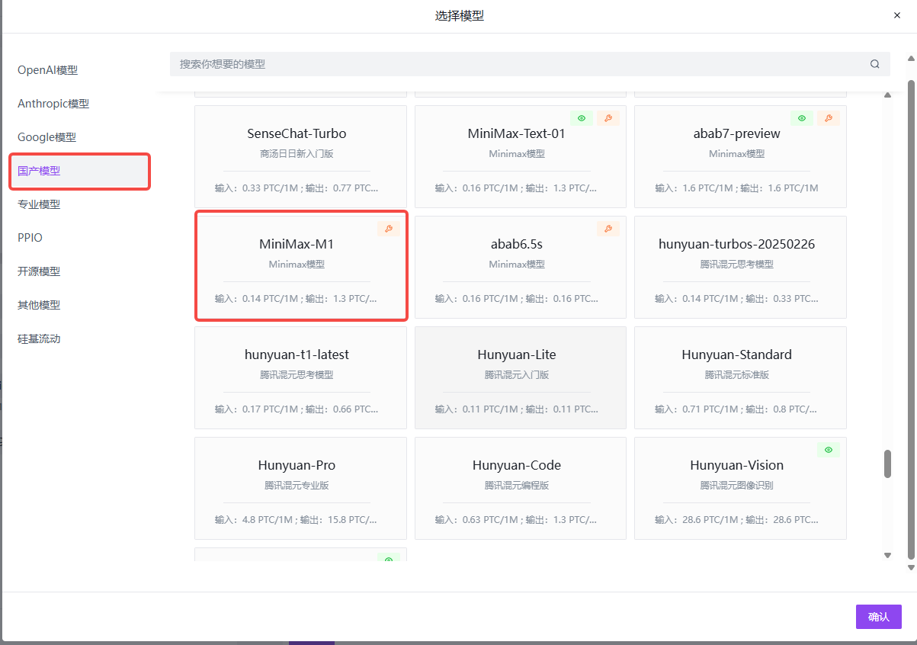
Task: Pick the Hunyuan-Code model card
Action: click(x=521, y=488)
